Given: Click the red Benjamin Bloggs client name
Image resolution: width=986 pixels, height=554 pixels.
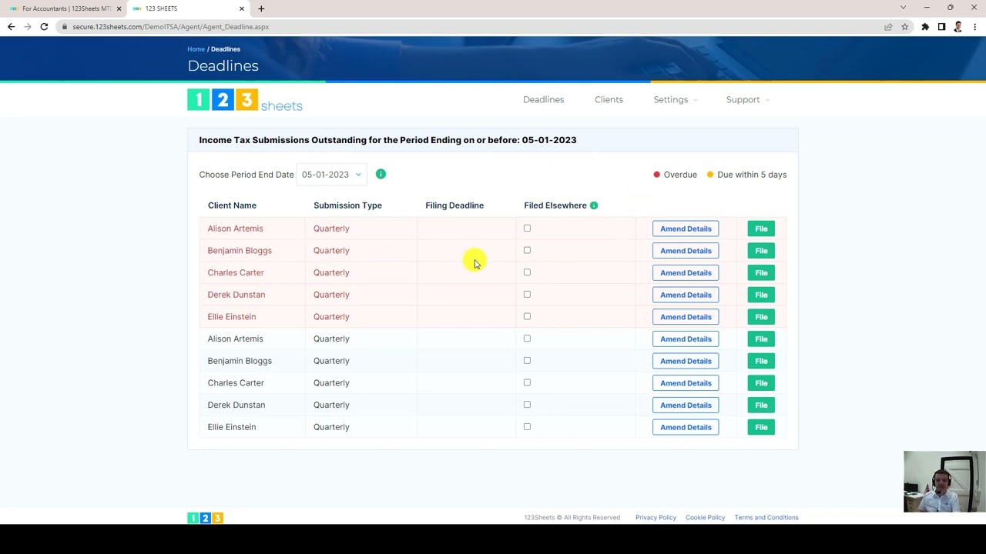Looking at the screenshot, I should click(x=240, y=250).
